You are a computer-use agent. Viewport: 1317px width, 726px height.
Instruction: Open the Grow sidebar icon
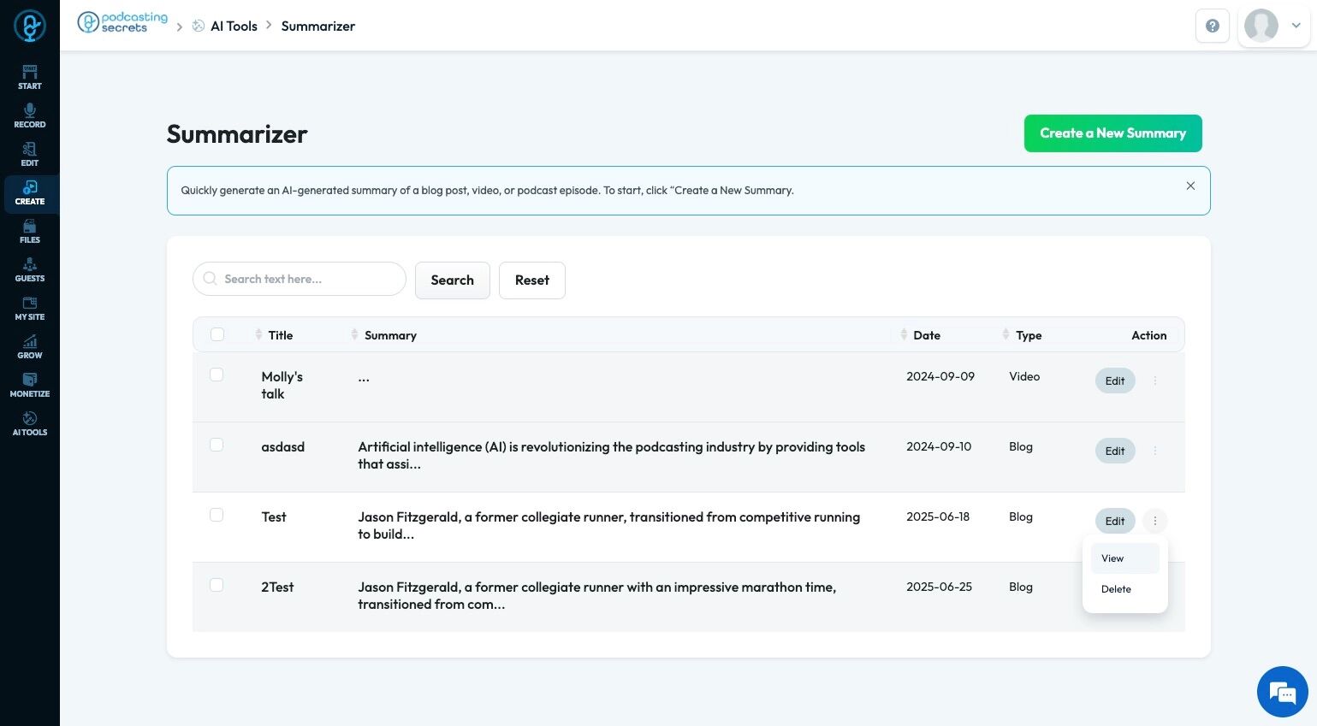(x=30, y=347)
